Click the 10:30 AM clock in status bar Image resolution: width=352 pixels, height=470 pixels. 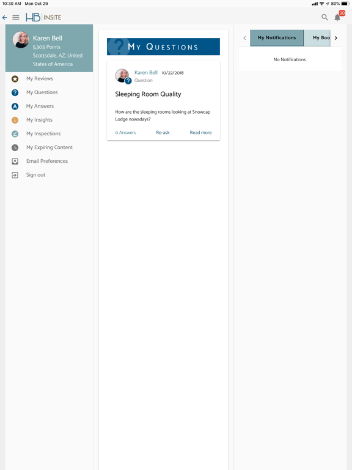click(12, 4)
